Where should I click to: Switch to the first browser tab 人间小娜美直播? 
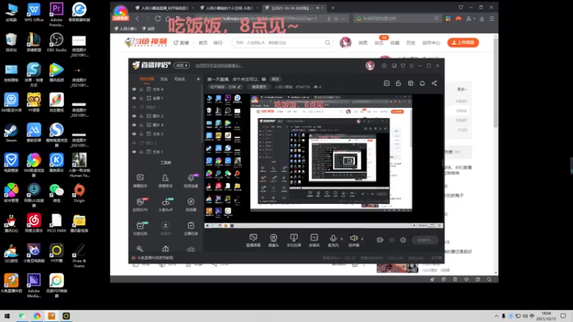tap(163, 8)
